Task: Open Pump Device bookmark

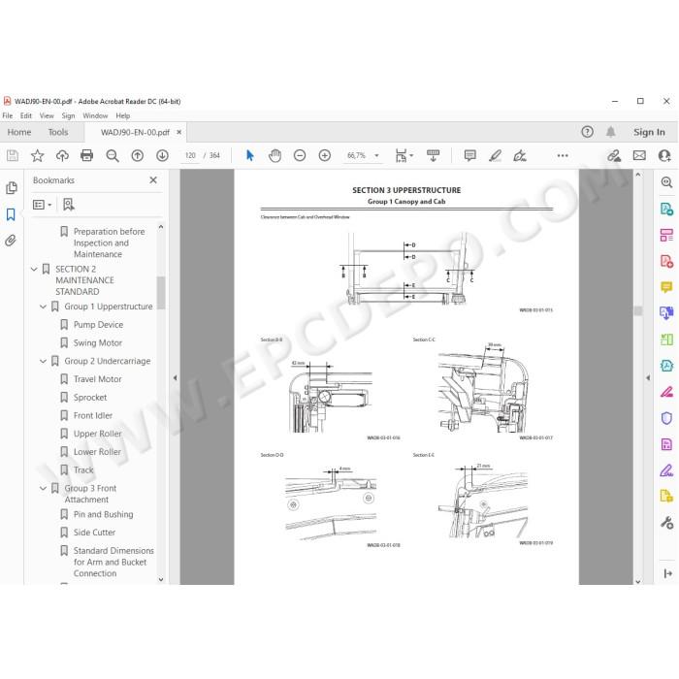Action: tap(98, 325)
